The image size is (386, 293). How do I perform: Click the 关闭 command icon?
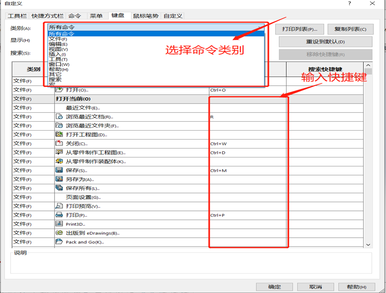point(59,144)
